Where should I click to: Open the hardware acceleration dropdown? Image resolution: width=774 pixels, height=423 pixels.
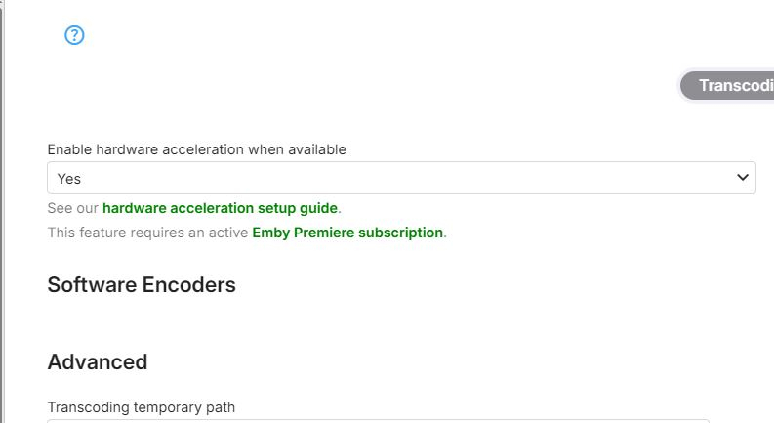click(400, 178)
